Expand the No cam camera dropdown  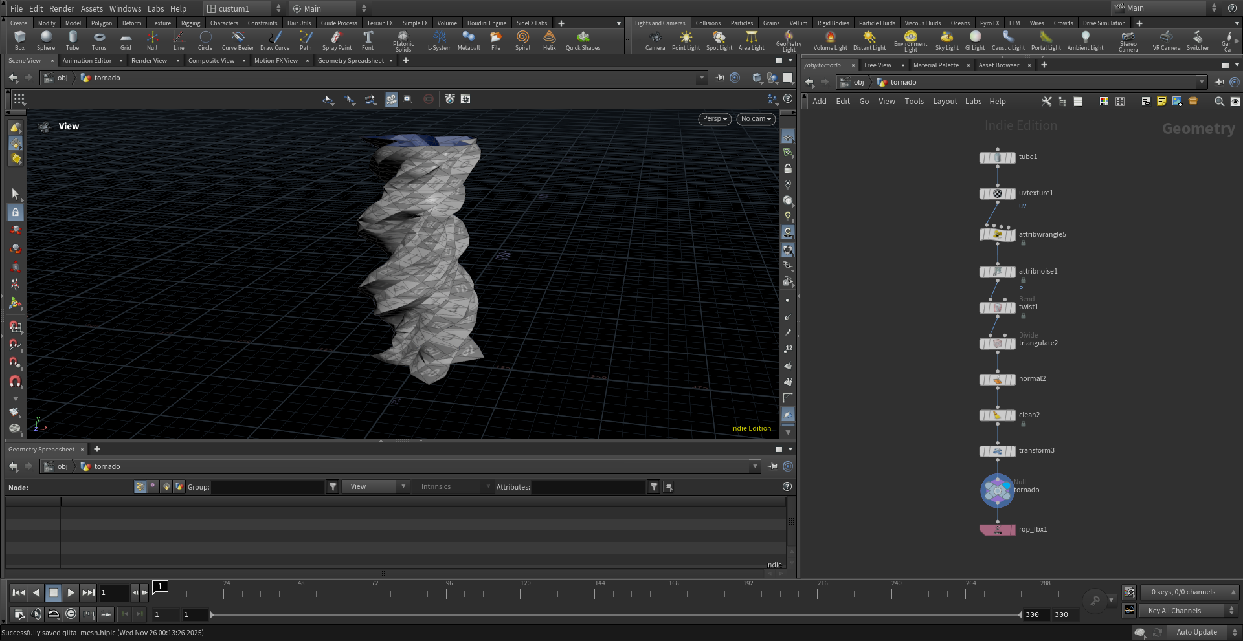point(756,119)
